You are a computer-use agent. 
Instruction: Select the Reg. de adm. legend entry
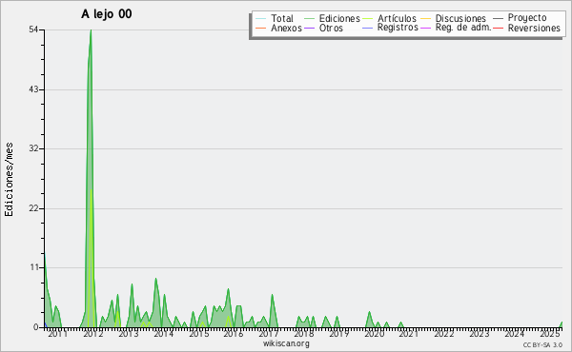click(456, 28)
